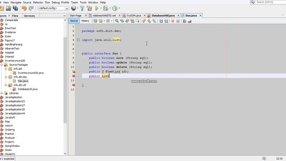Open dropdown arrow next to Run Project
Screen dimensions: 286x161
pyautogui.click(x=101, y=8)
